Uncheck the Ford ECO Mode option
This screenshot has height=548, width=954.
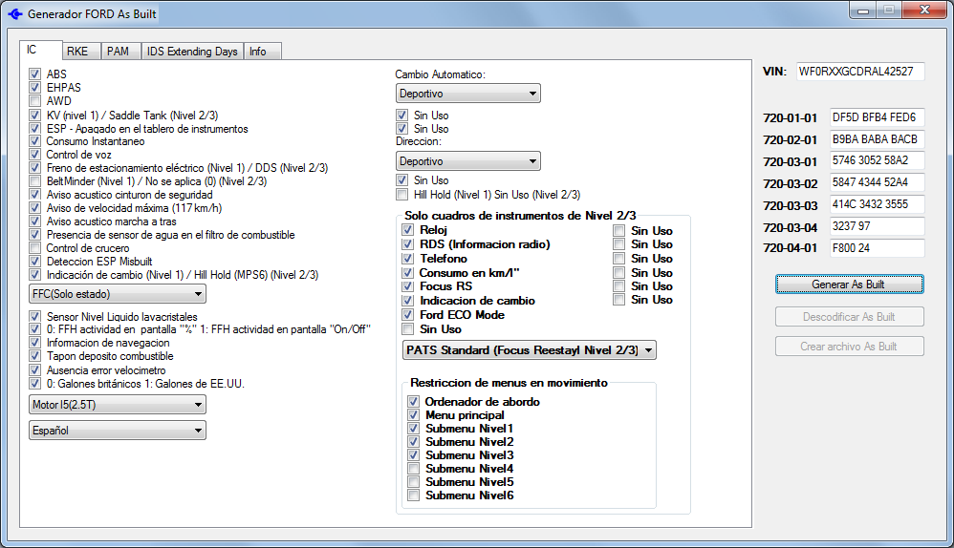point(408,314)
